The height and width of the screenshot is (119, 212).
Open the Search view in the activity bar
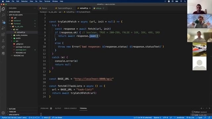tap(3, 15)
